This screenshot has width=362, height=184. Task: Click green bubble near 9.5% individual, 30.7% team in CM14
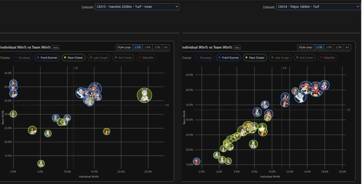(267, 117)
